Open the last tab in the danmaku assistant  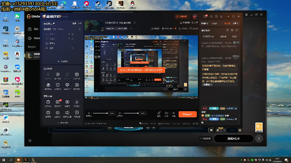point(234,37)
